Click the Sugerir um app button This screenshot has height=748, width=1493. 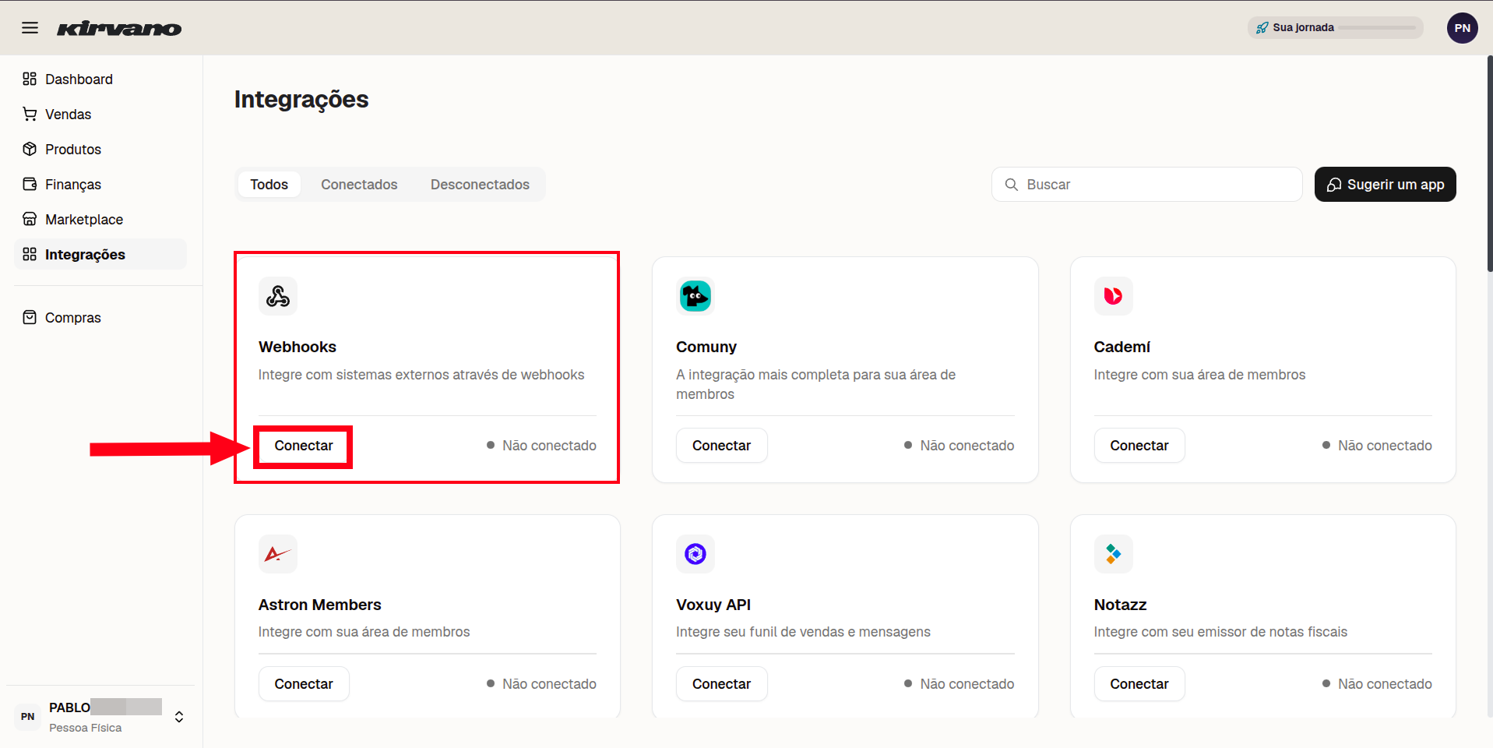click(x=1385, y=185)
